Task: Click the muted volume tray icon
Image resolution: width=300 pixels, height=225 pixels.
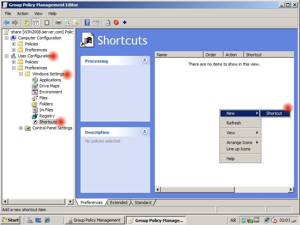Action: [x=274, y=220]
